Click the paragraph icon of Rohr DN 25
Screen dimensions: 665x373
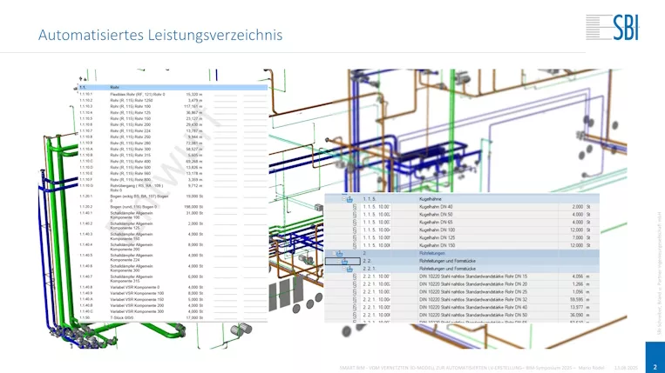[x=355, y=292]
